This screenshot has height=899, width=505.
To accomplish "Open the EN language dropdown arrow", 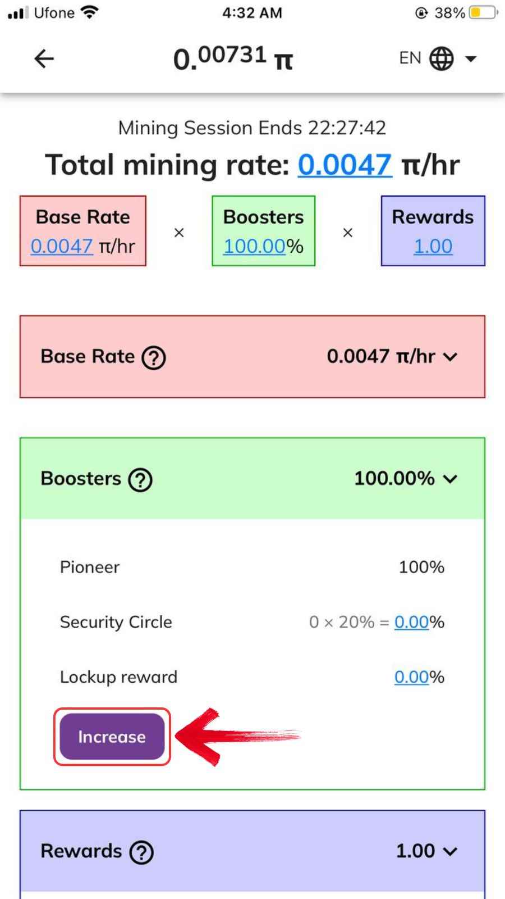I will click(x=471, y=58).
